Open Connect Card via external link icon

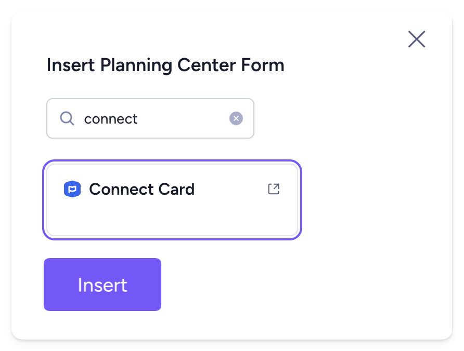(x=274, y=189)
